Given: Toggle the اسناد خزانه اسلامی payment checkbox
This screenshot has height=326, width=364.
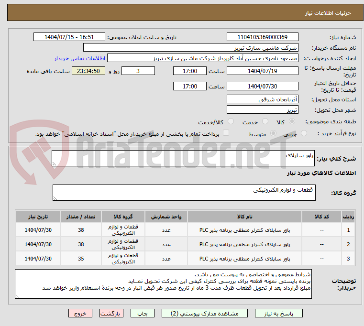Looking at the screenshot, I should pos(226,133).
